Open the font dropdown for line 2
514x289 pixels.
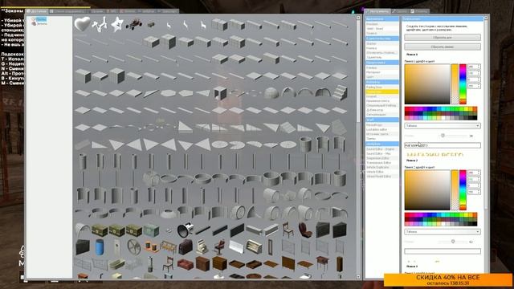[x=443, y=232]
